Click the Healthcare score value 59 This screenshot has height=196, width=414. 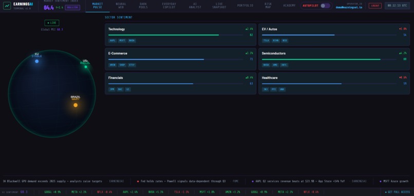(405, 84)
